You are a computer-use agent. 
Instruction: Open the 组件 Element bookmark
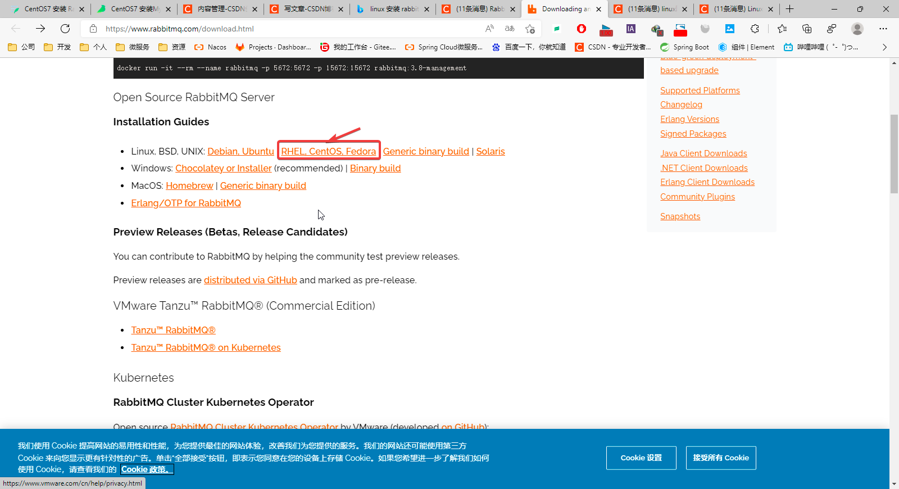[x=746, y=47]
